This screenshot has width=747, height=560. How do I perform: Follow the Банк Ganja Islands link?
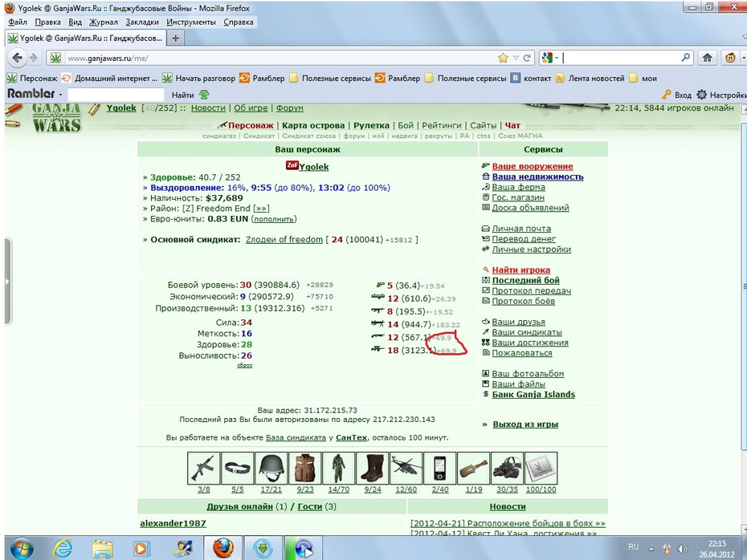[x=533, y=394]
